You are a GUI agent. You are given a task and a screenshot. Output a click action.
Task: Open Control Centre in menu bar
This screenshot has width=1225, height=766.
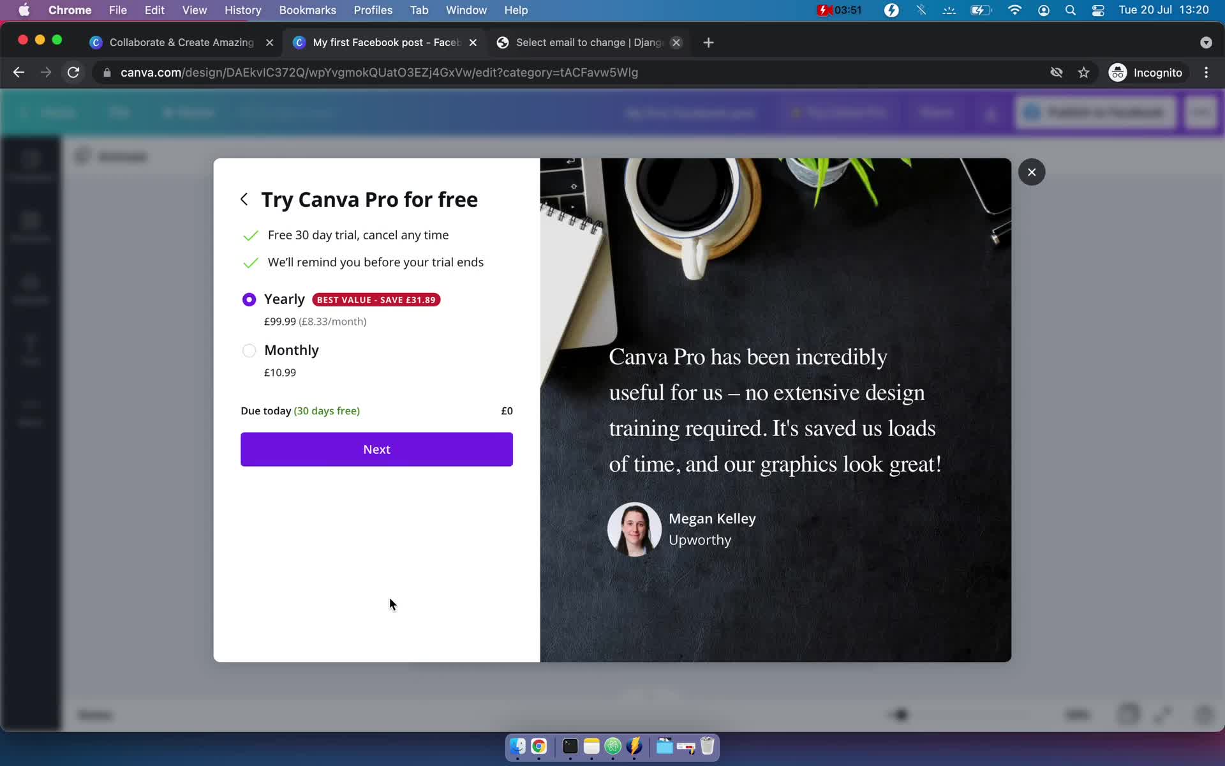tap(1098, 10)
